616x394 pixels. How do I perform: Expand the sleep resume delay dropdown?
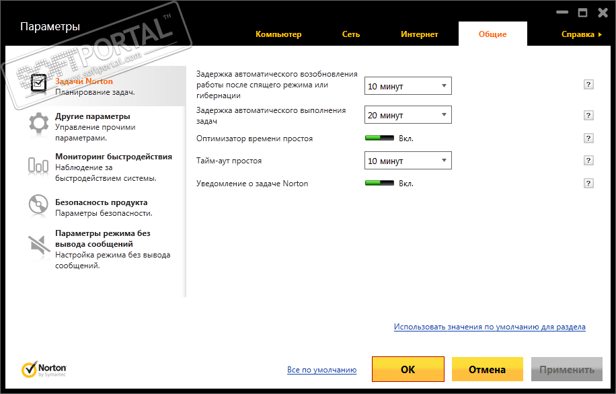[x=408, y=86]
